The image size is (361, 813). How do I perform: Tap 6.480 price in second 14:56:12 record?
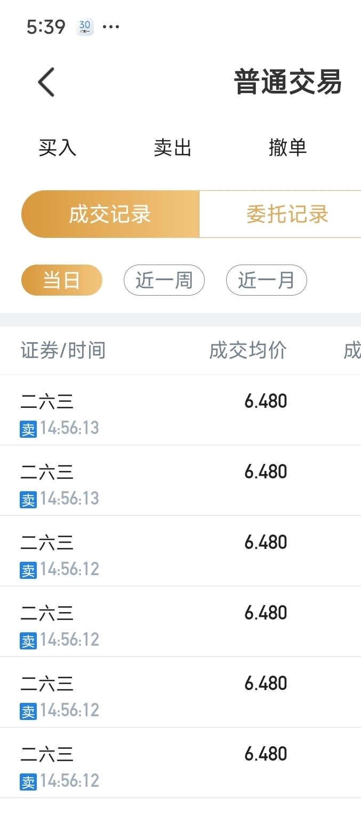(x=266, y=613)
